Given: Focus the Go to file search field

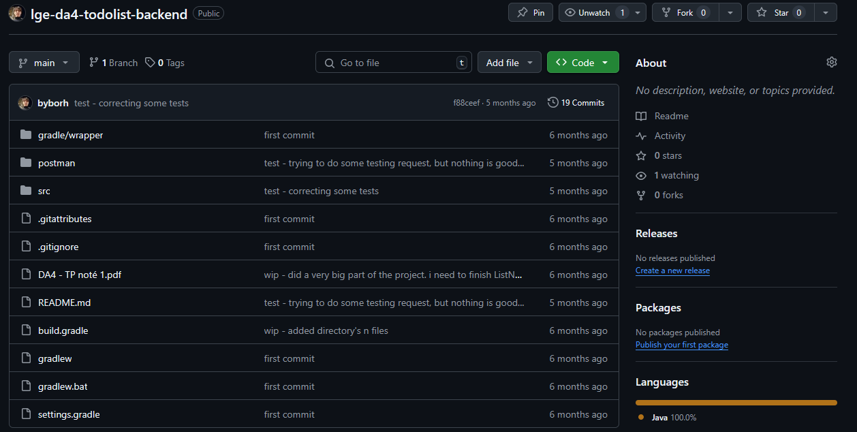Looking at the screenshot, I should pyautogui.click(x=394, y=63).
